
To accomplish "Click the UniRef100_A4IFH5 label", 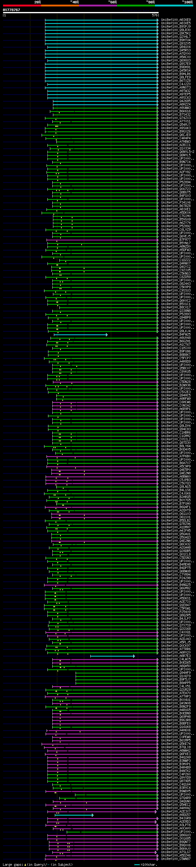I will pos(176,531).
